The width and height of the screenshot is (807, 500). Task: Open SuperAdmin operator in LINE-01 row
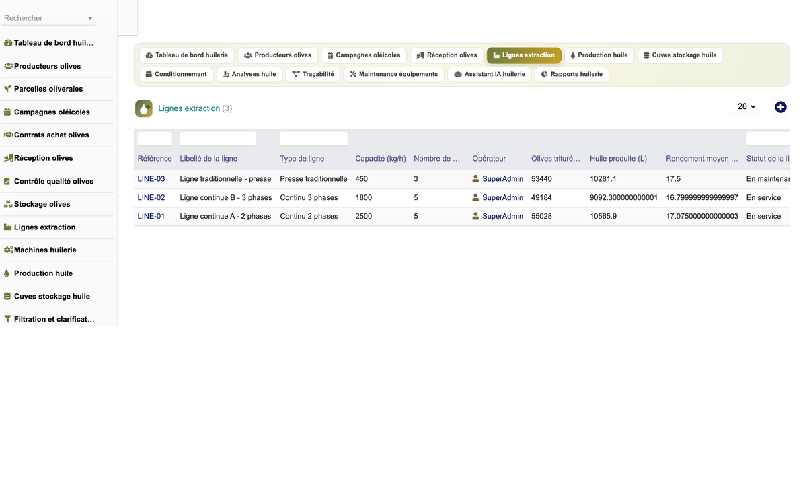(x=502, y=217)
